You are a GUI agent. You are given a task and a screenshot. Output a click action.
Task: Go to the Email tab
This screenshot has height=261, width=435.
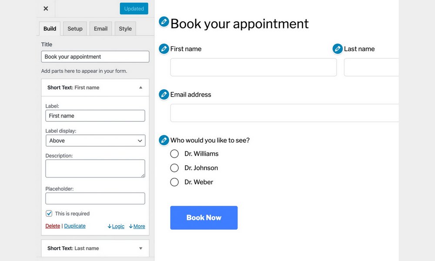pos(100,29)
